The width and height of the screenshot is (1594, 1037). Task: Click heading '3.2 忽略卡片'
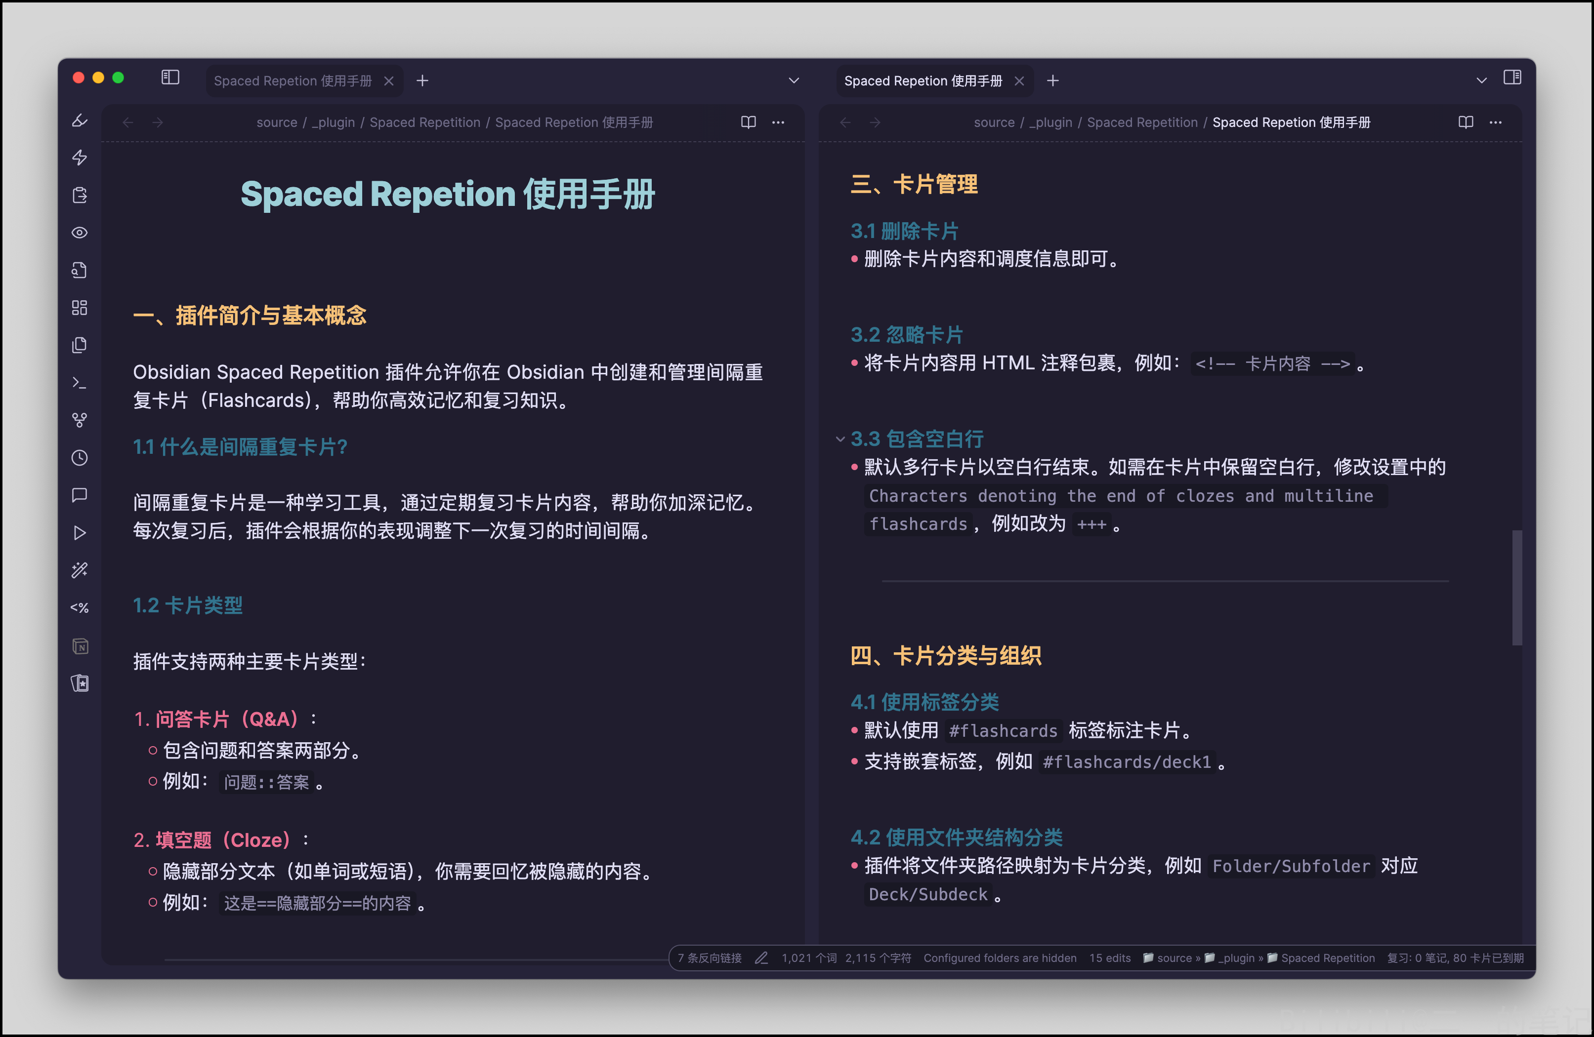coord(906,335)
